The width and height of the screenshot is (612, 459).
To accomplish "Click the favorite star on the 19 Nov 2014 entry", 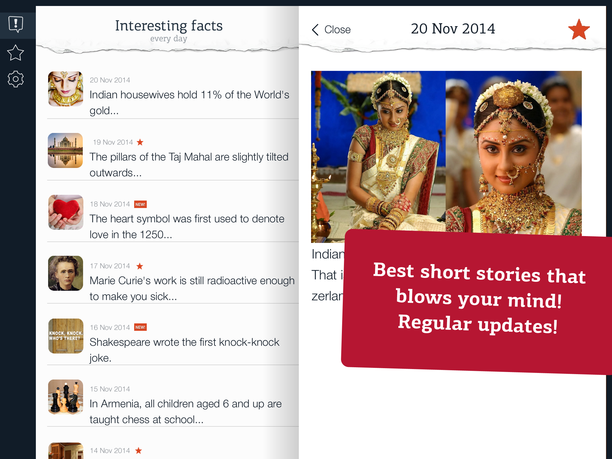I will (x=140, y=142).
